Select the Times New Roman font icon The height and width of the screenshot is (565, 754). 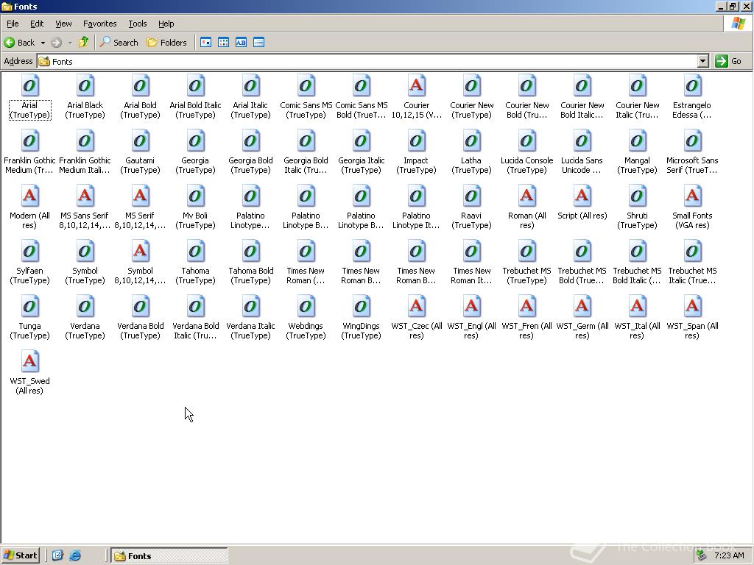pyautogui.click(x=306, y=252)
